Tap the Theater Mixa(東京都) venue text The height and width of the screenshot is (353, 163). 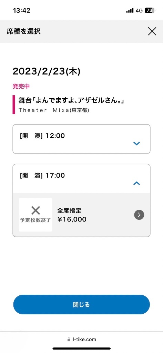[x=54, y=110]
